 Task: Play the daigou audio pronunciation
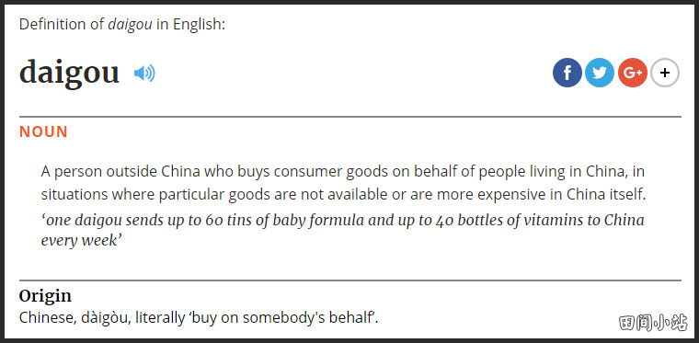[144, 73]
